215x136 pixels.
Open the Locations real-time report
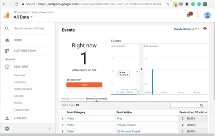tap(20, 82)
